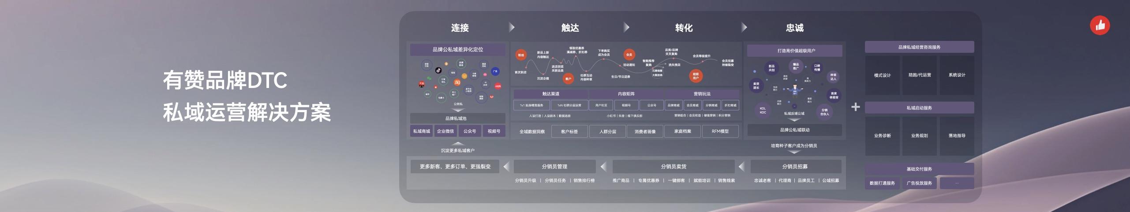Click the 种草达人 bubble
The image size is (1130, 212).
[833, 77]
